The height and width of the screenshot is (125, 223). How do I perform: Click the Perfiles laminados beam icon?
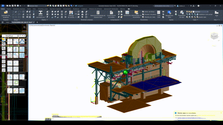click(x=41, y=14)
